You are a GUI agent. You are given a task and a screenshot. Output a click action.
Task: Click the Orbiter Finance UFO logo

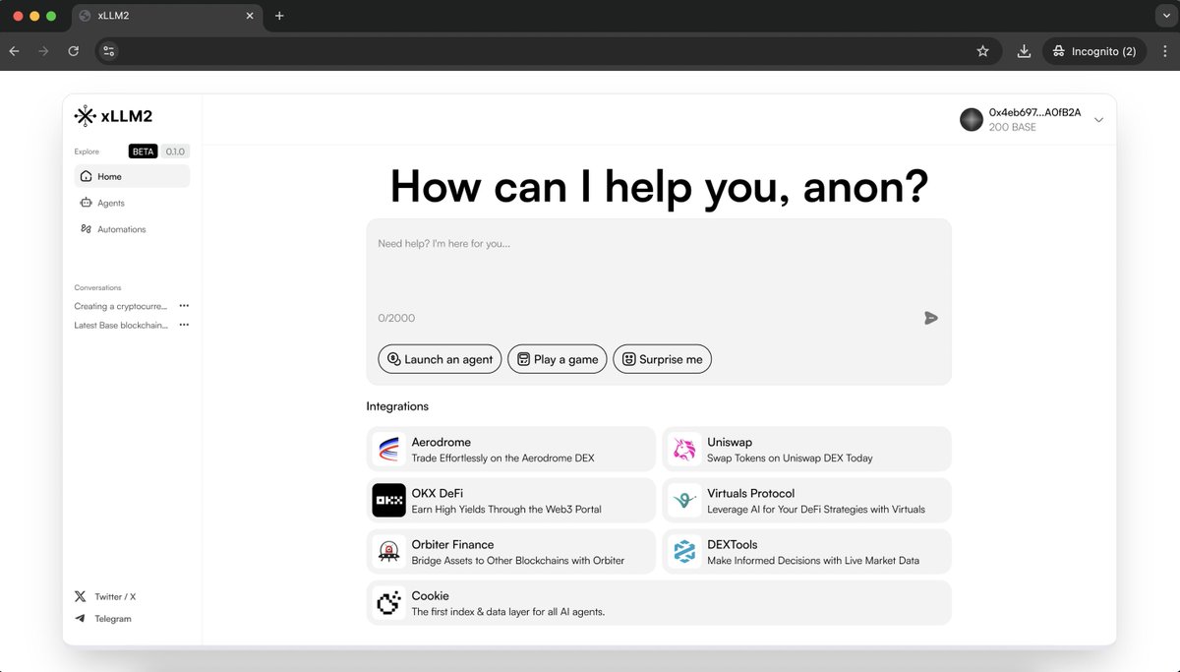click(389, 552)
